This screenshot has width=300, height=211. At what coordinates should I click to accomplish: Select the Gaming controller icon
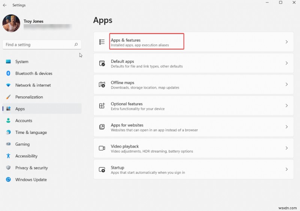(x=8, y=144)
